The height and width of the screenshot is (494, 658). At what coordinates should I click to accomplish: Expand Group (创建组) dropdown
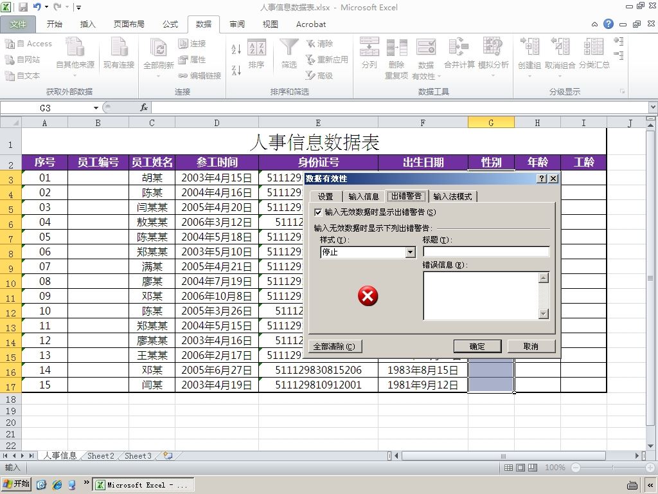click(x=529, y=76)
